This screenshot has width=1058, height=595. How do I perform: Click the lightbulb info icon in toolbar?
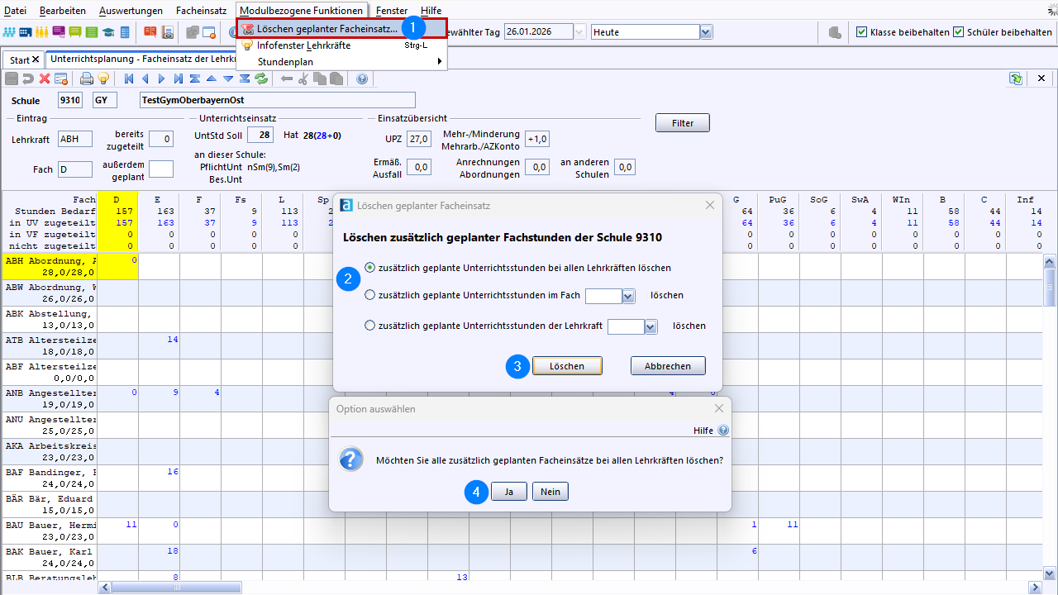103,79
